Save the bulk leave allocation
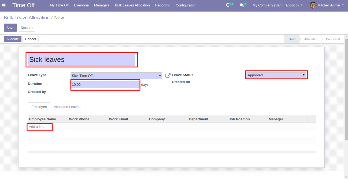Viewport: 348px width, 179px height. [x=10, y=28]
